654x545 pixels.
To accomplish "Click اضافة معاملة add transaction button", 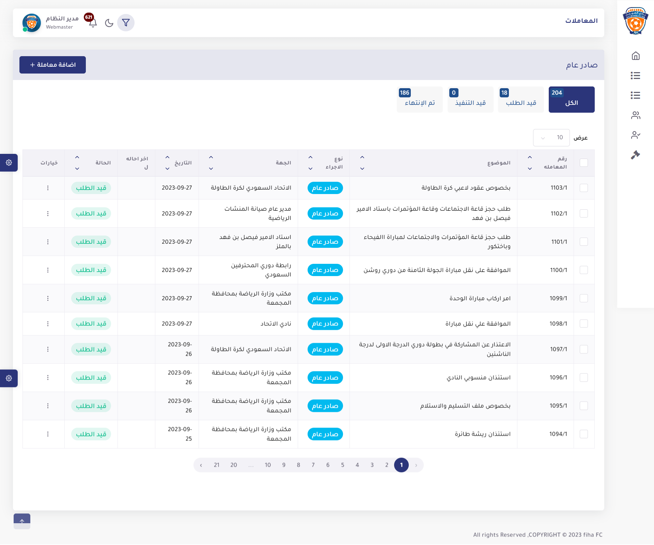I will [x=52, y=65].
